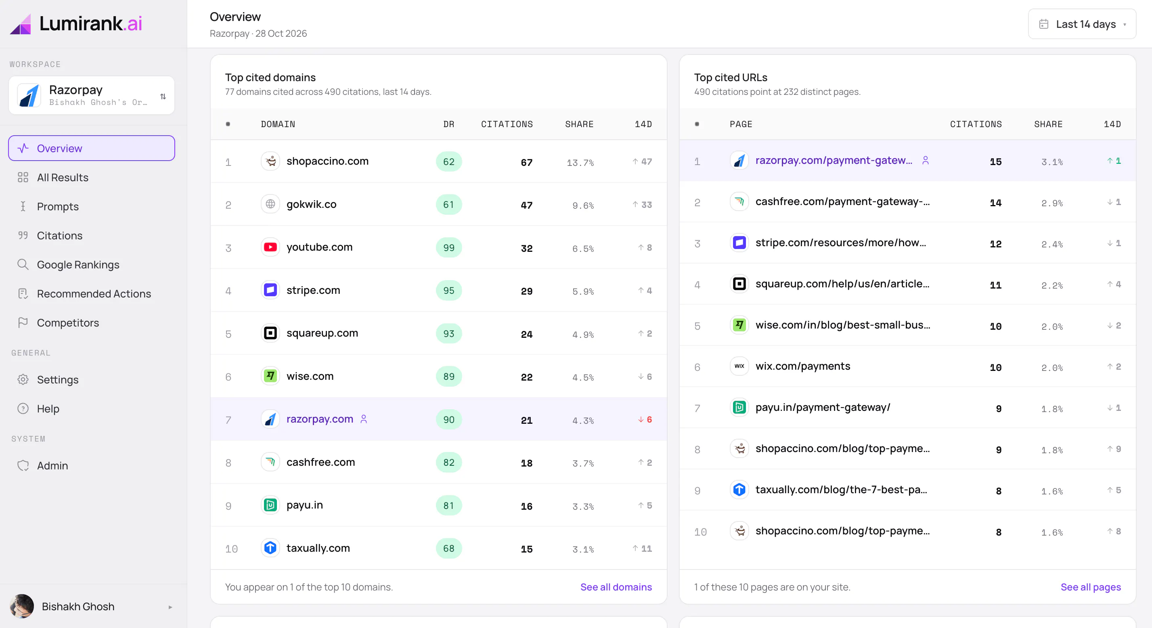Open the razorpay.com/payment-gatew... URL link

coord(834,160)
